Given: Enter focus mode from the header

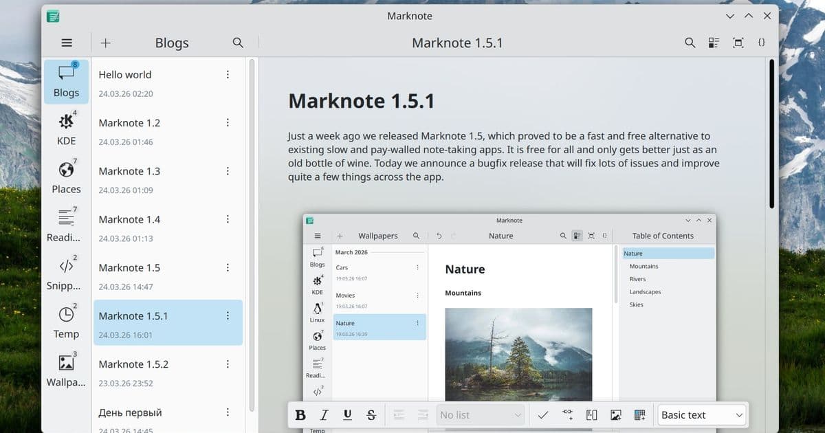Looking at the screenshot, I should pyautogui.click(x=738, y=43).
